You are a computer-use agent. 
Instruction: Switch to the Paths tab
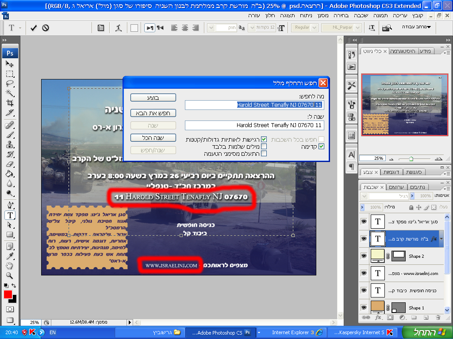(x=418, y=187)
